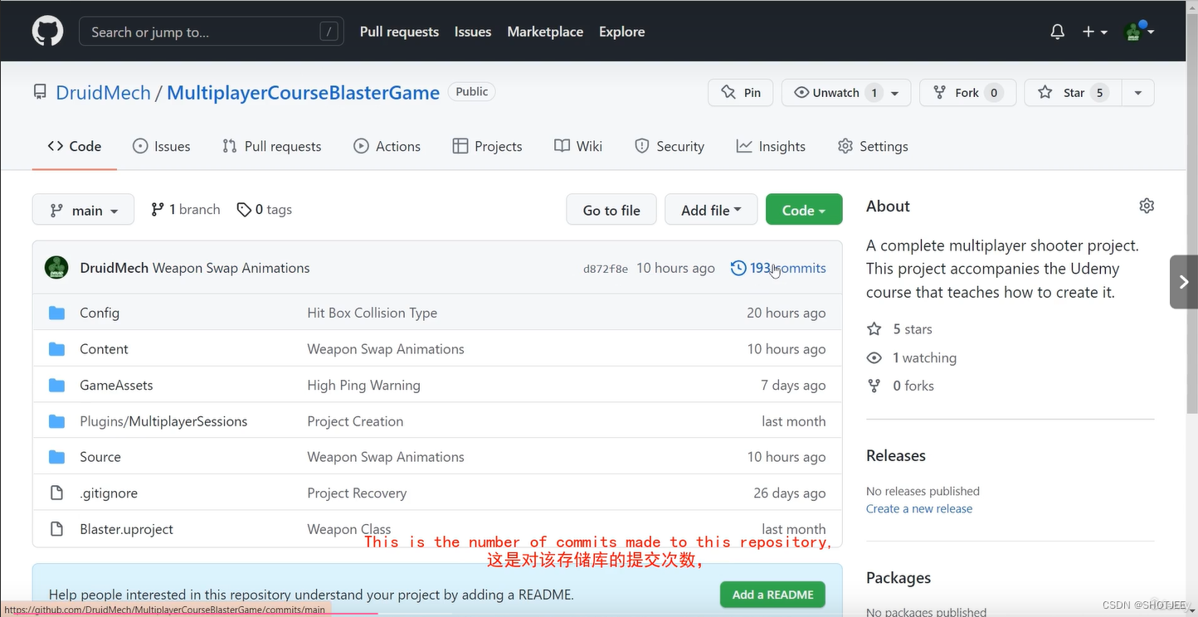Open the Projects tab
Screen dimensions: 1198x617
[x=488, y=146]
